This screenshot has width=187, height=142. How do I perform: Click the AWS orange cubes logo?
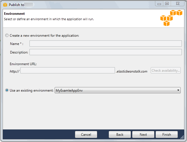171,18
